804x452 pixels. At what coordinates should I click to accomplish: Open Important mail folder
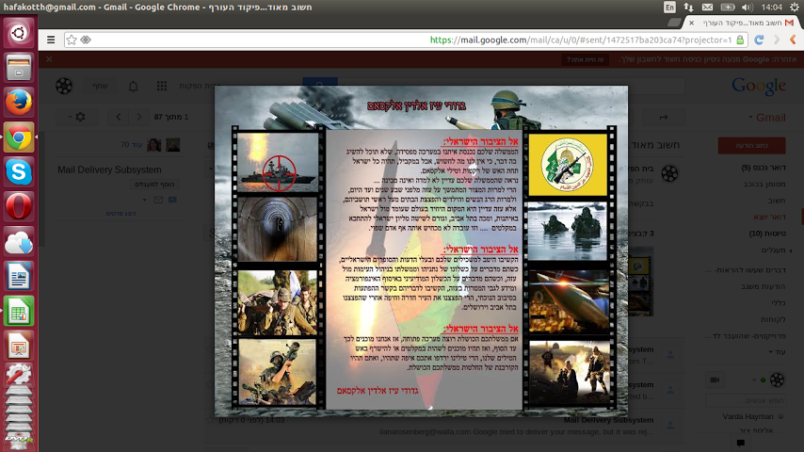777,200
